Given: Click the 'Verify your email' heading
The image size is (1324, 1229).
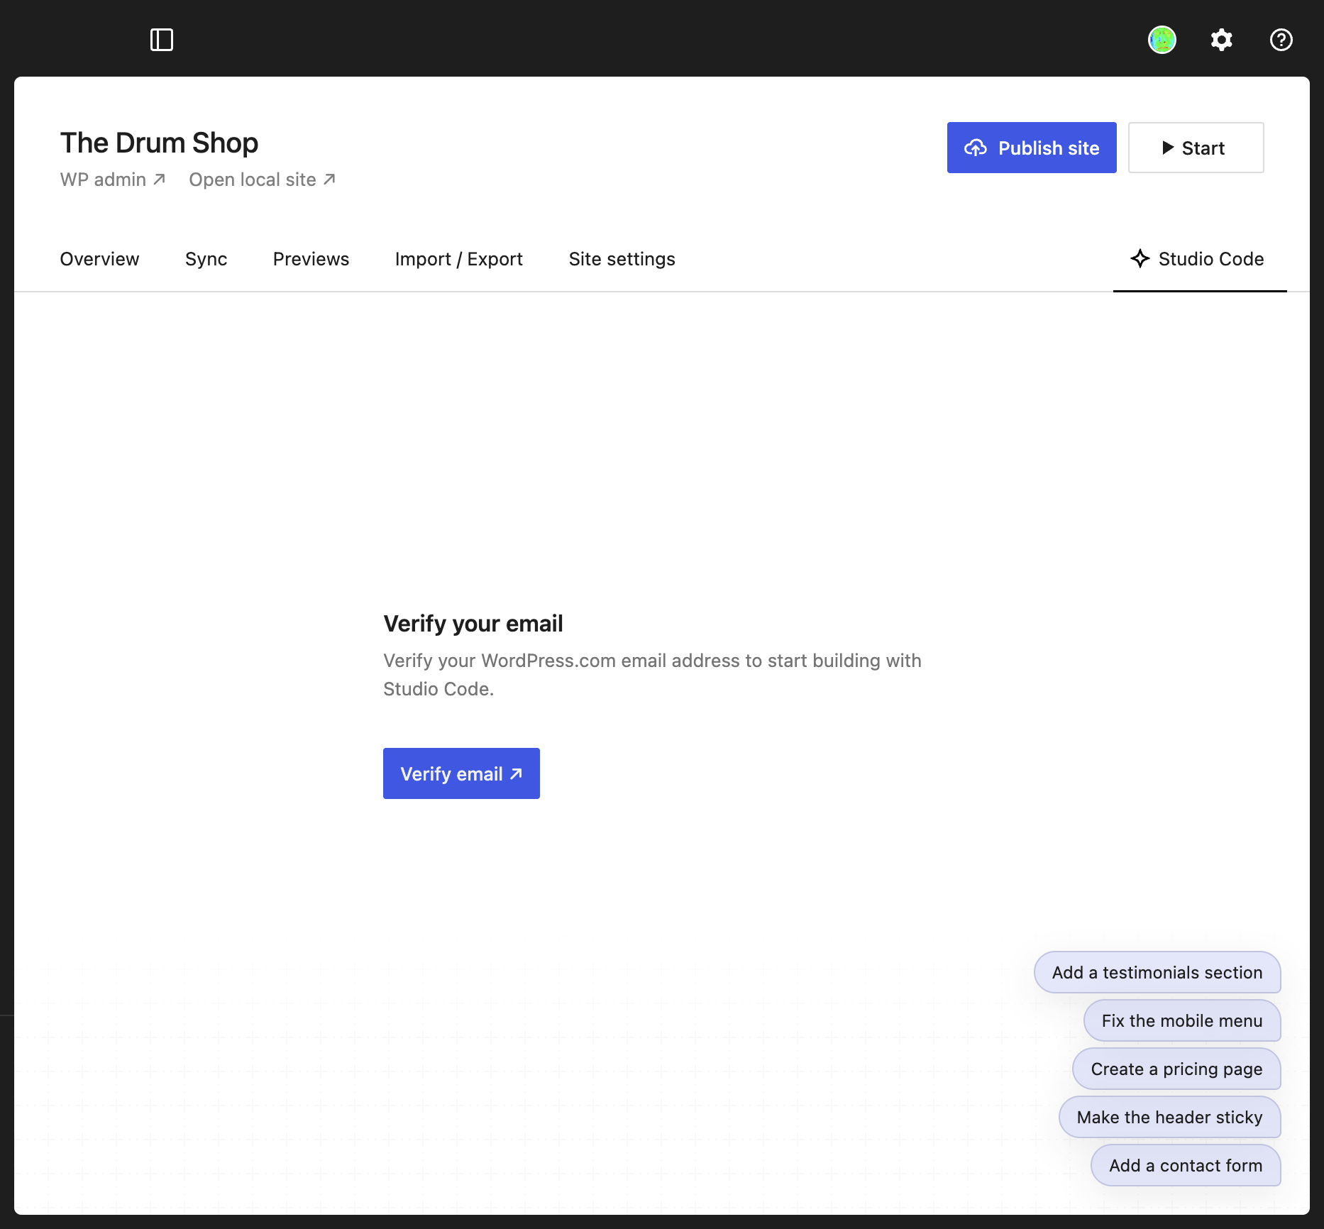Looking at the screenshot, I should [x=473, y=623].
